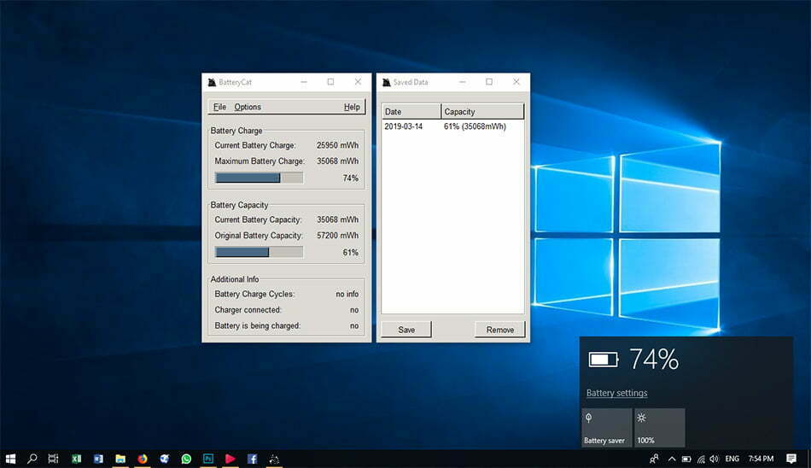Open Wi-Fi network tray icon
The height and width of the screenshot is (468, 811).
pos(701,459)
